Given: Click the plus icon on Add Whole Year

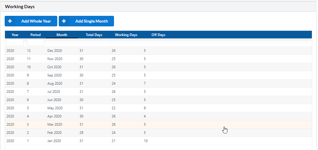Looking at the screenshot, I should pos(10,21).
